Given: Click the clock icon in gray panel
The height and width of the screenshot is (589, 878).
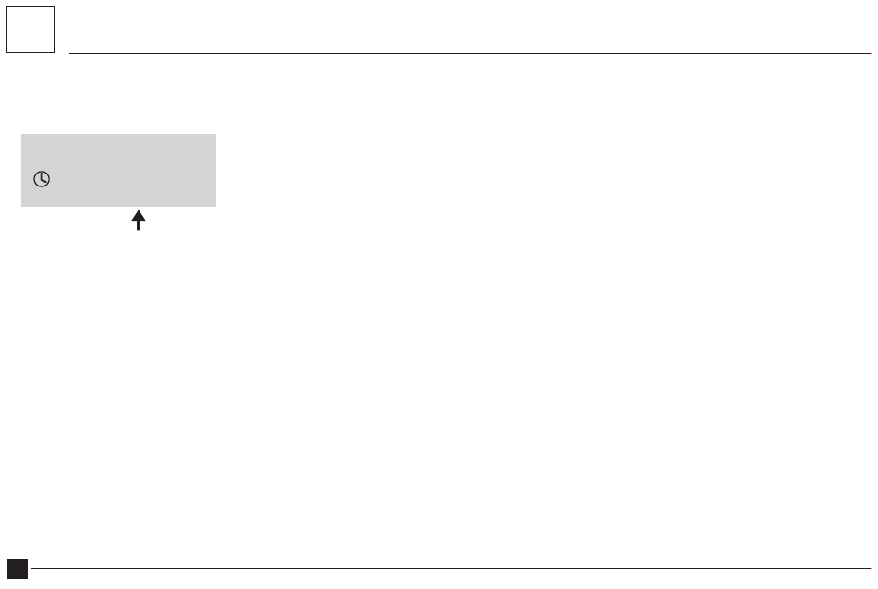Looking at the screenshot, I should (42, 179).
